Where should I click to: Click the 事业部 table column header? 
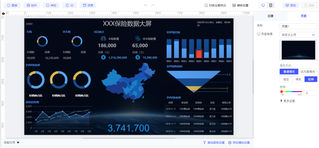[x=185, y=103]
